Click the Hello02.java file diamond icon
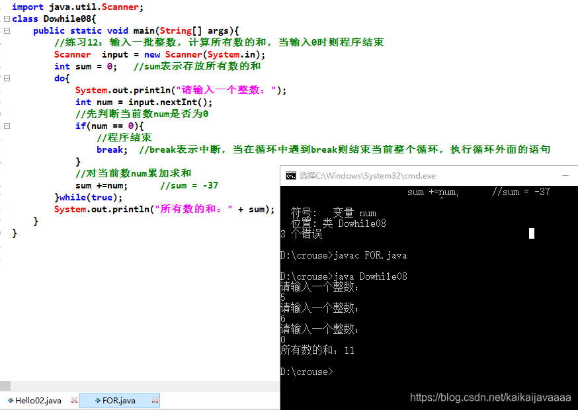Viewport: 578px width, 410px height. (11, 401)
